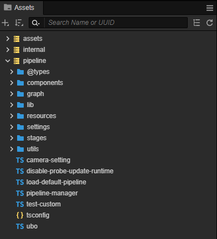Screen dimensions: 217x239
Task: Select the pipeline-manager script
Action: tap(52, 193)
